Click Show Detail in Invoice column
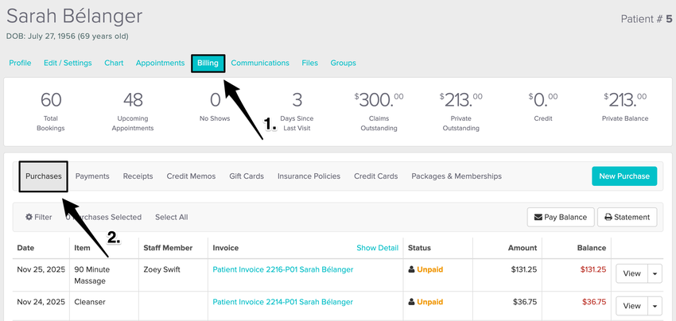Screen dimensions: 676x321 pos(377,248)
